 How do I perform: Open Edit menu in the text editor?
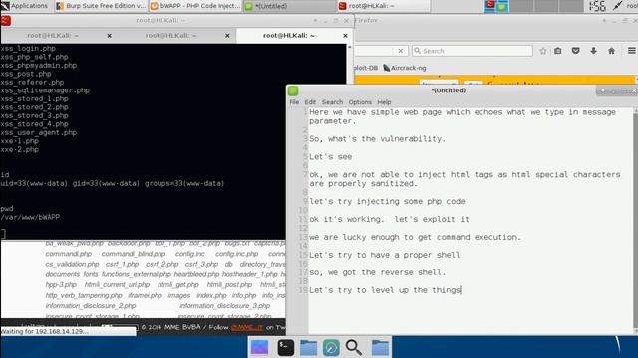[x=310, y=102]
